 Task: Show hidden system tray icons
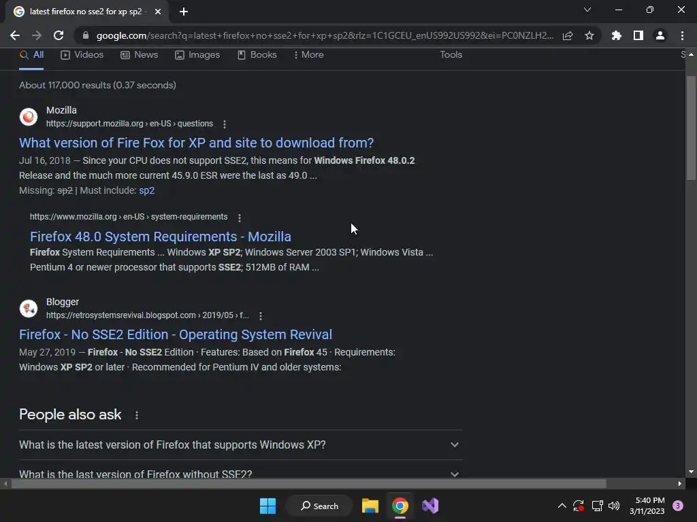coord(562,506)
